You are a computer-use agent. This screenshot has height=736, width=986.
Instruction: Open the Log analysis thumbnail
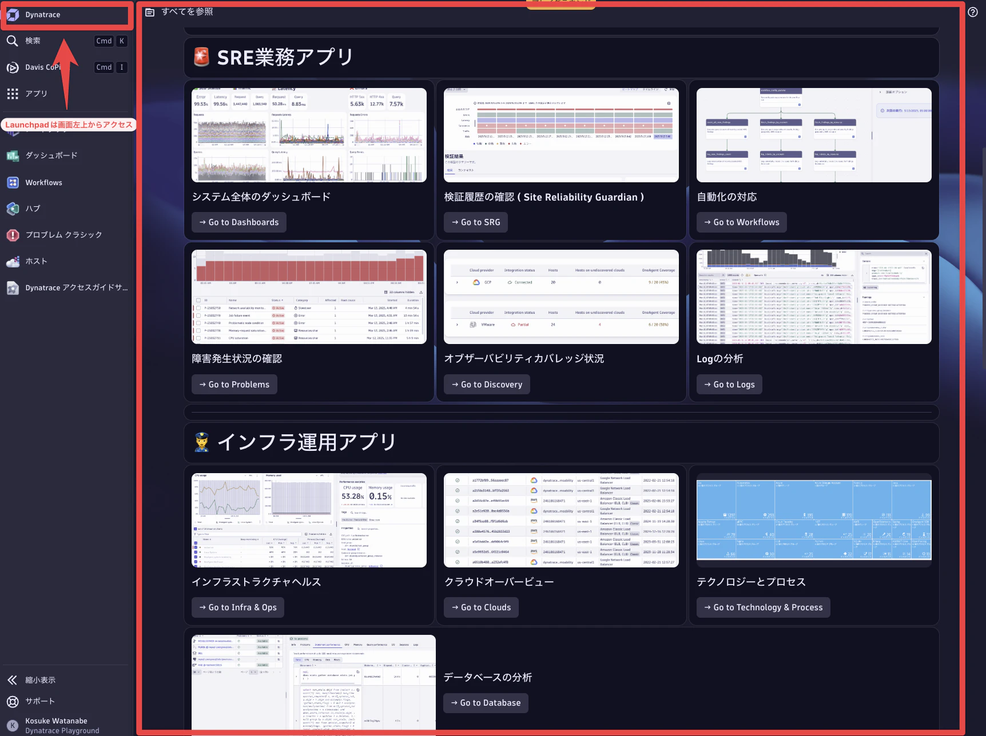tap(814, 297)
